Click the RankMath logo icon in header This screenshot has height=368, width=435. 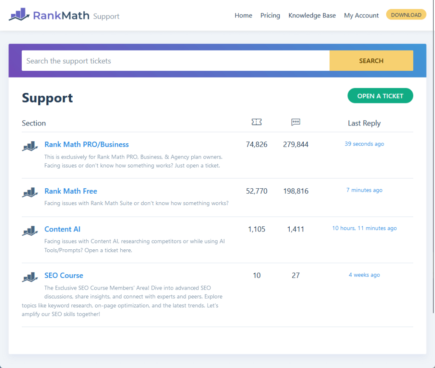point(19,14)
